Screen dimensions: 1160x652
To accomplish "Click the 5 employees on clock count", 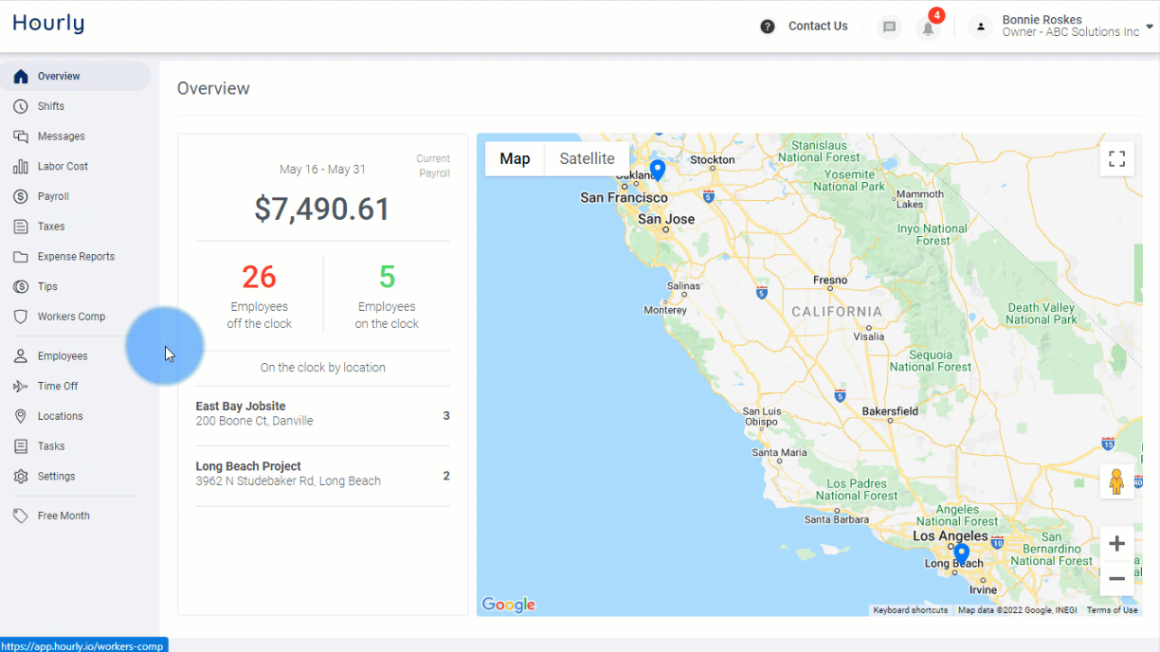I will (387, 277).
